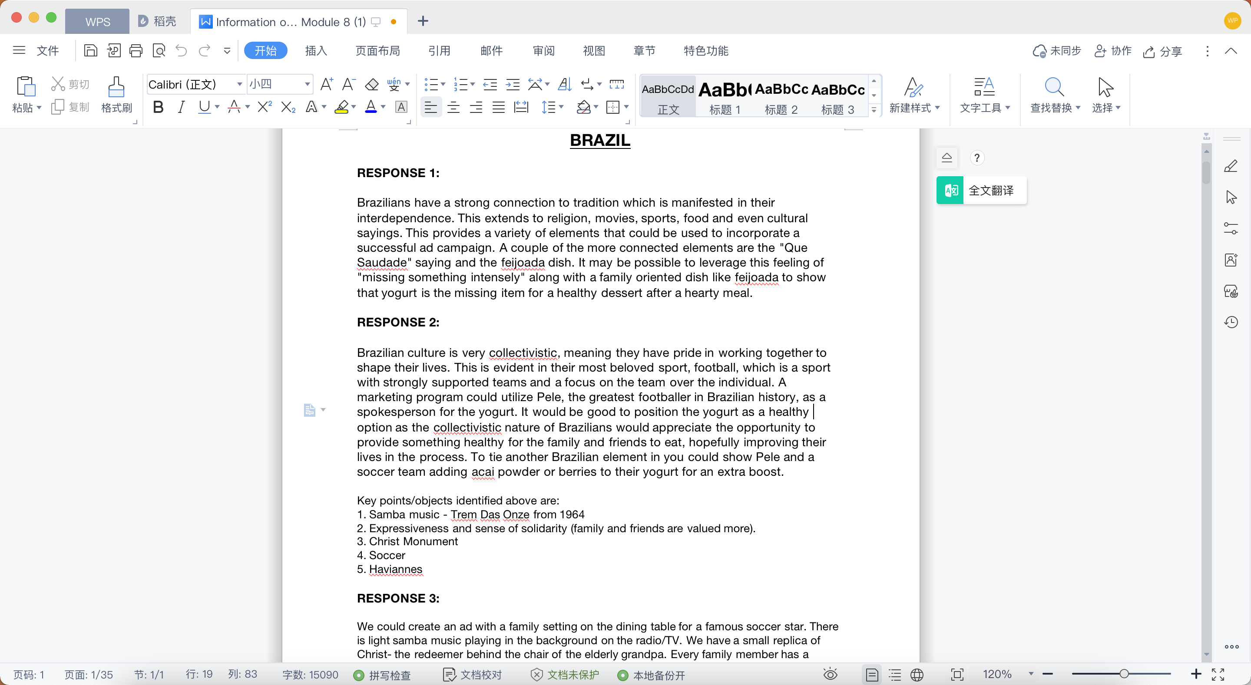
Task: Click the eye protection mode icon in status bar
Action: 830,674
